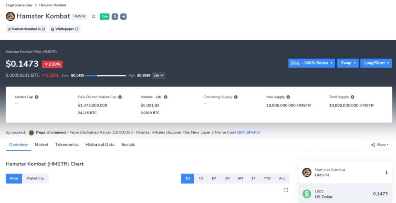The width and height of the screenshot is (396, 203).
Task: Select the Market Cap chart toggle
Action: [x=35, y=178]
